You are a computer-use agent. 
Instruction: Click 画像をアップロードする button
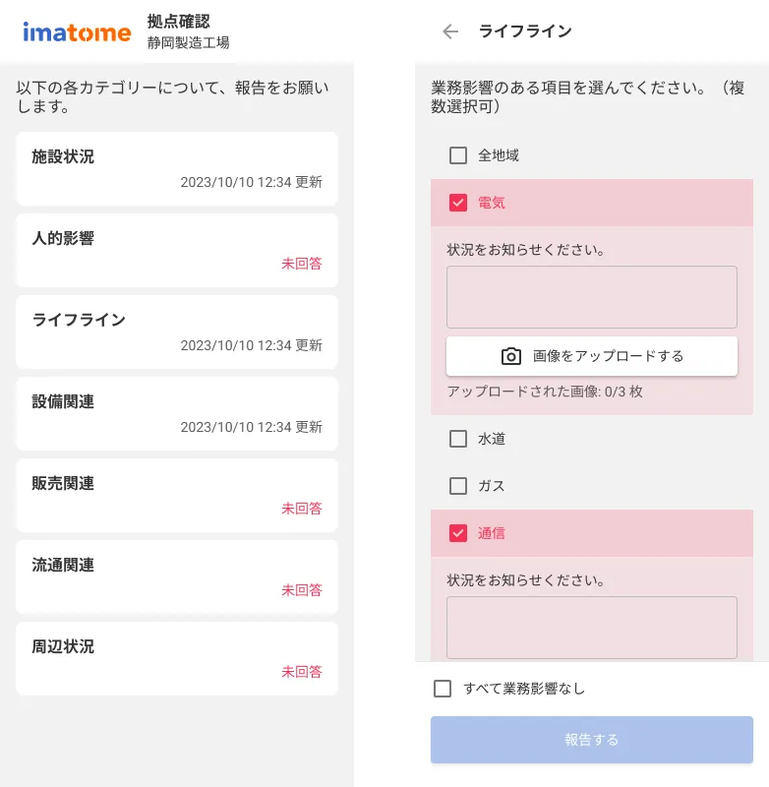click(591, 355)
